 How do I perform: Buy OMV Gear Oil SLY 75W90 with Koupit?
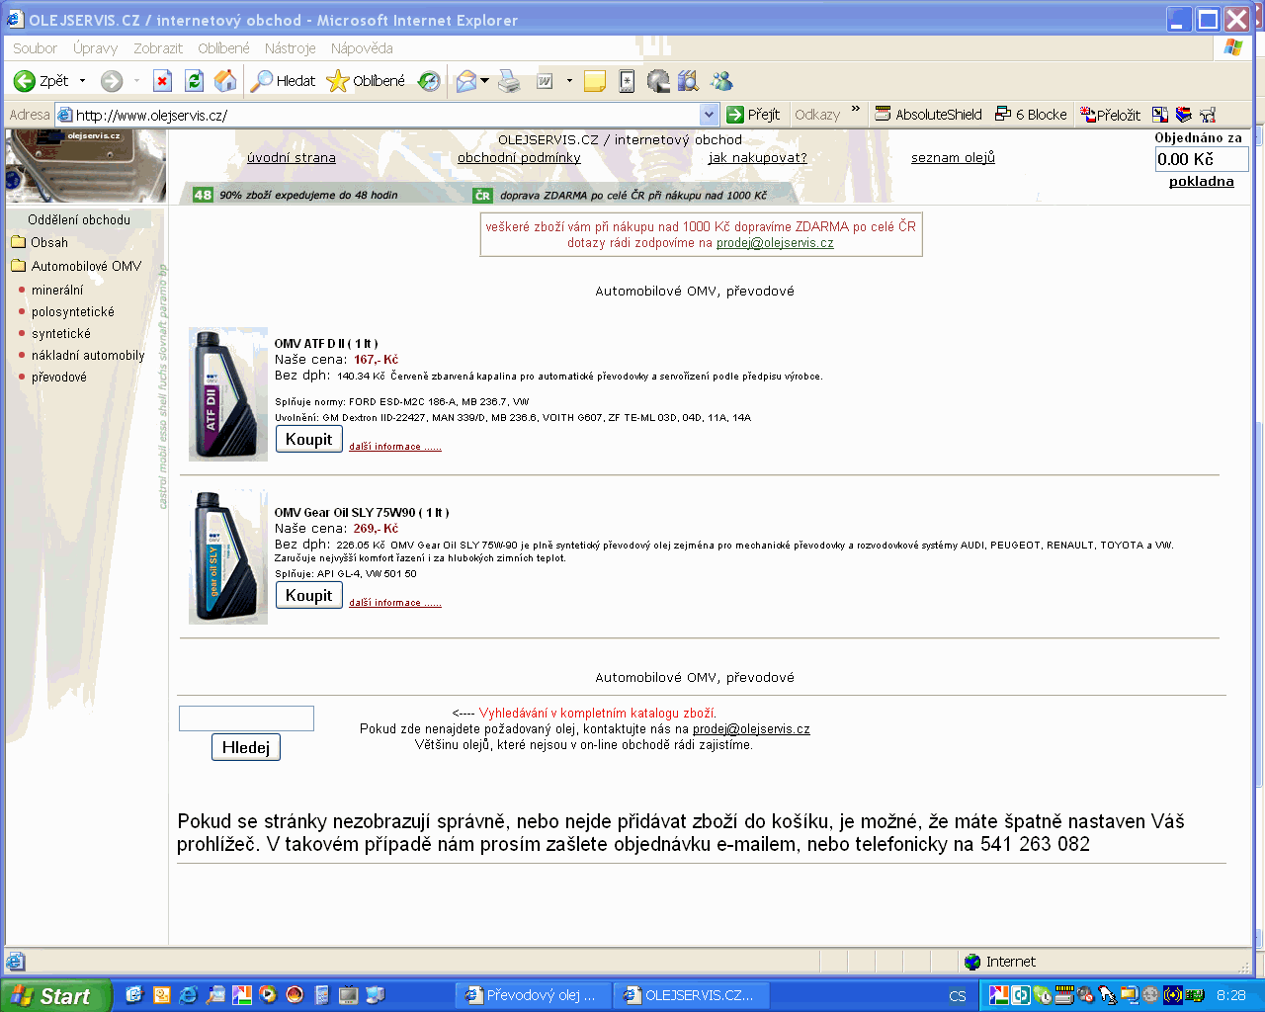click(x=309, y=595)
